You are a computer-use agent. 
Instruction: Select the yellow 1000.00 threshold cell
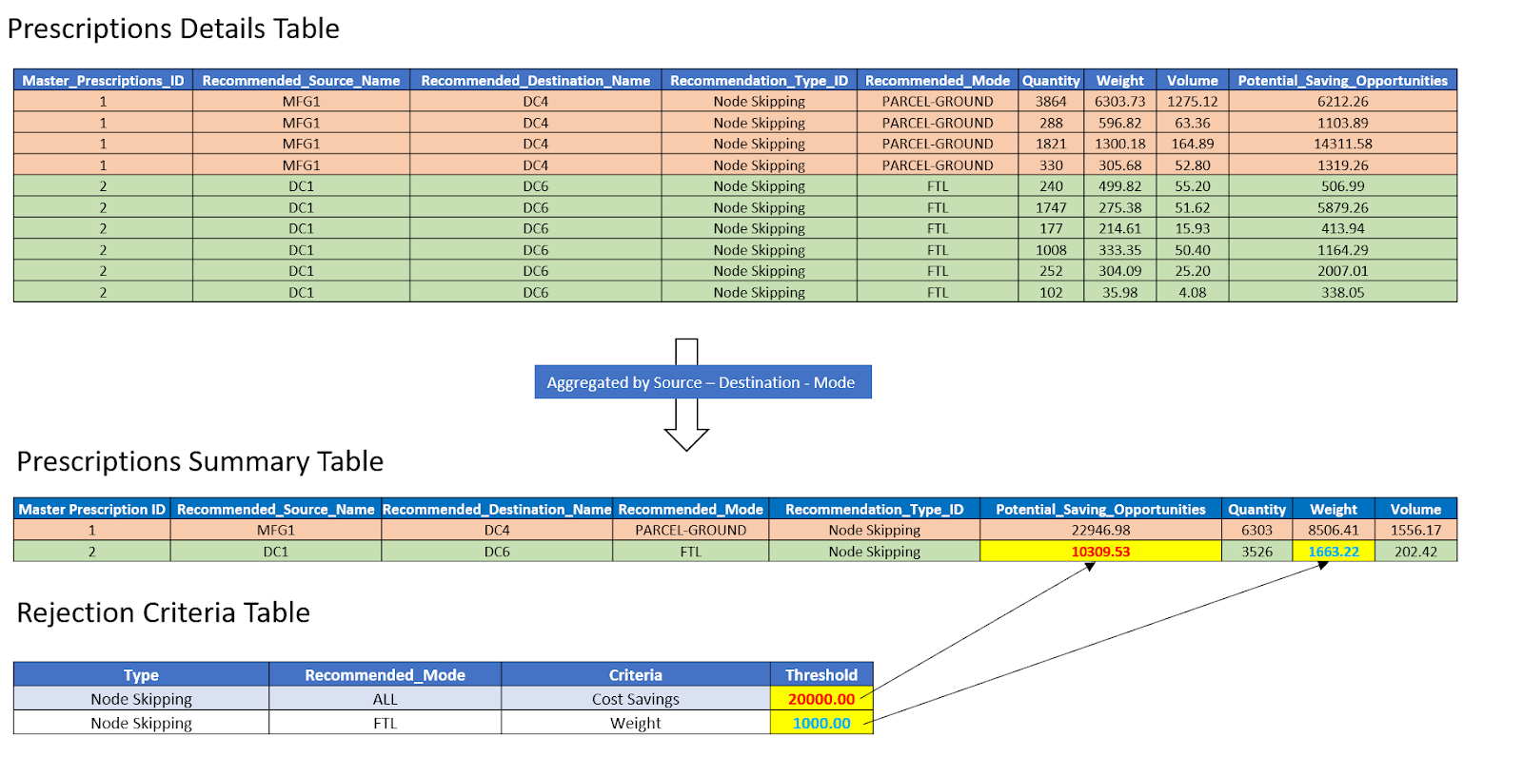point(821,723)
